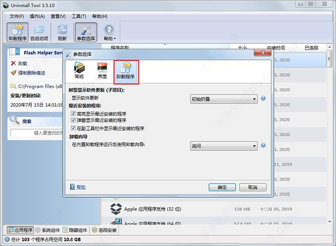Viewport: 336px width, 246px height.
Task: Click the 十二月 05, 2019 date cell
Action: pos(276,209)
